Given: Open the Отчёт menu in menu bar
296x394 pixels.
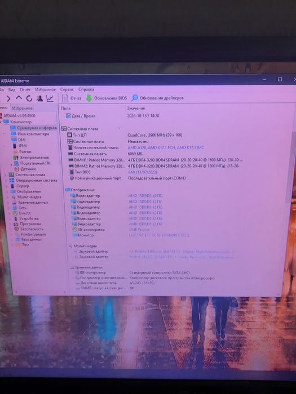Looking at the screenshot, I should tap(25, 89).
